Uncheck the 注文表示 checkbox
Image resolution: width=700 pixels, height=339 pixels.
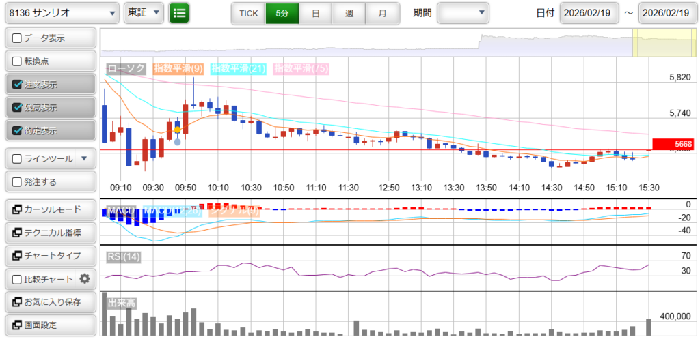tap(18, 85)
